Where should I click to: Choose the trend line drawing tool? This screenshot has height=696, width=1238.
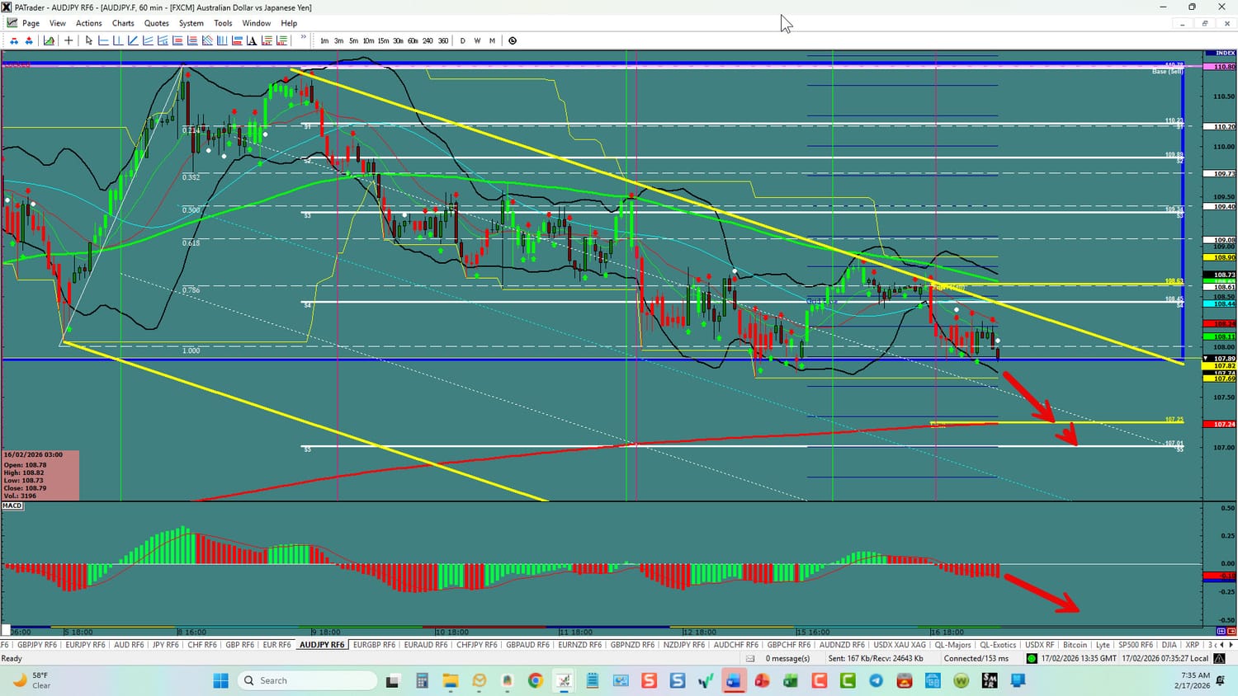(x=133, y=40)
